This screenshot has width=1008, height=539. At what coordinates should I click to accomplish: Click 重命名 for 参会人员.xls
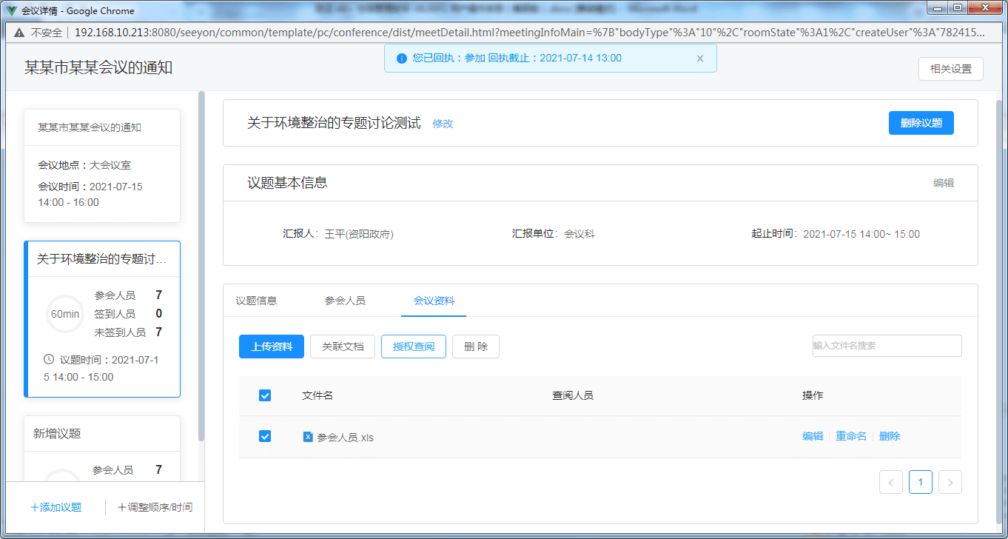coord(851,437)
